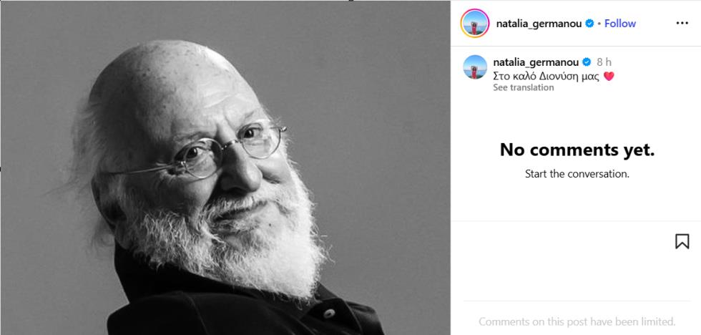The height and width of the screenshot is (335, 701).
Task: Click the Start the conversation text
Action: pyautogui.click(x=577, y=174)
